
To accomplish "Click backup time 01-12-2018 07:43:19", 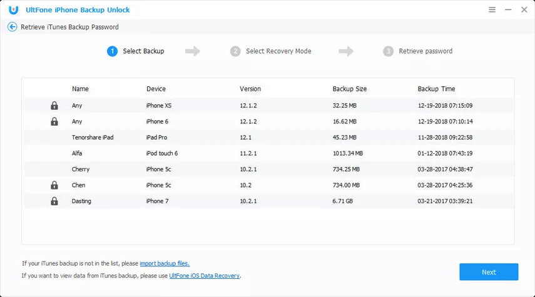I will [x=445, y=153].
